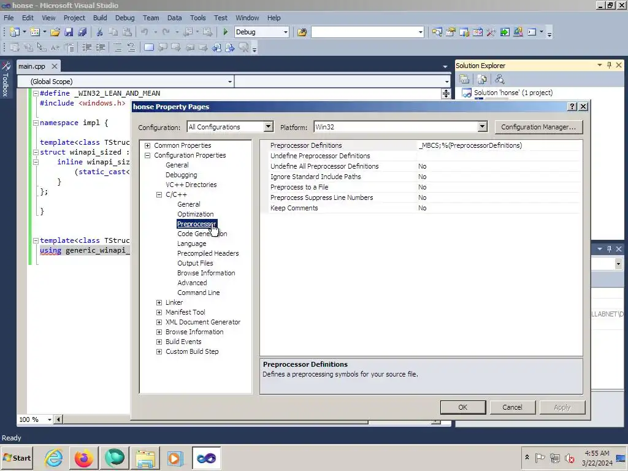Open Configuration Manager button
The width and height of the screenshot is (628, 471).
[538, 127]
